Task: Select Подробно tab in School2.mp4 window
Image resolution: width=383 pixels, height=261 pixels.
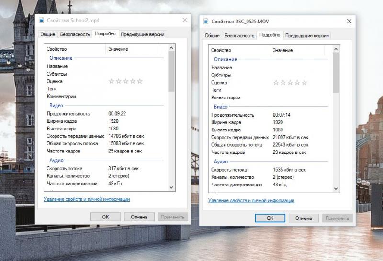Action: (x=105, y=33)
